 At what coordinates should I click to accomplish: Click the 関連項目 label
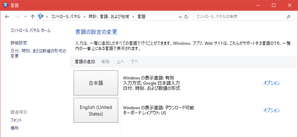click(x=19, y=112)
